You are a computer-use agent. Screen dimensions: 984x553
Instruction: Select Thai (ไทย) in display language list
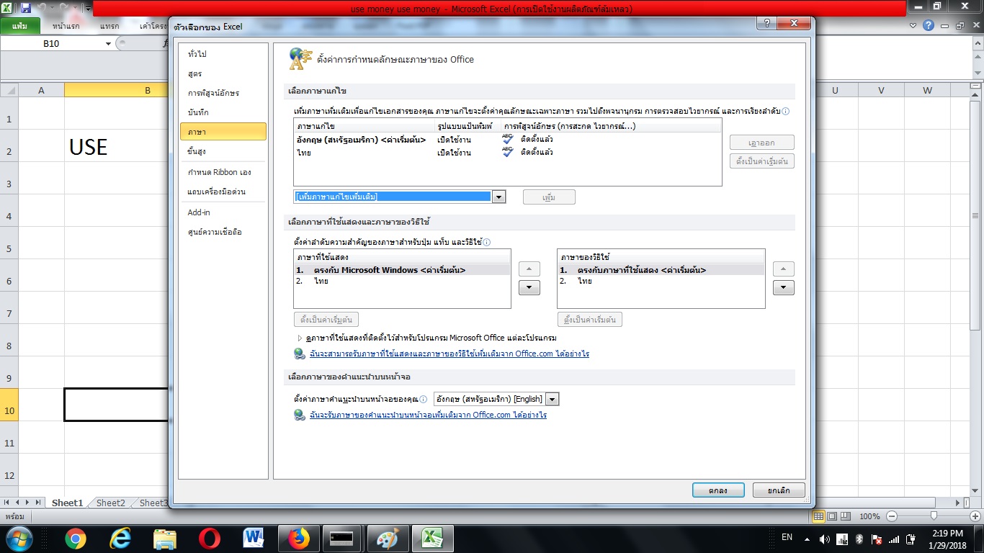[x=403, y=281]
